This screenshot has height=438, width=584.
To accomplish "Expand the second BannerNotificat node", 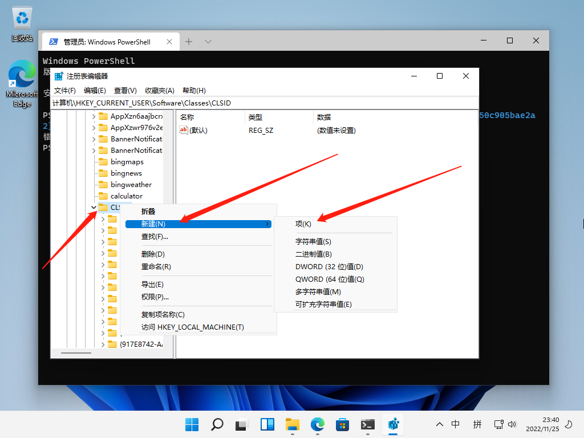I will (x=94, y=151).
